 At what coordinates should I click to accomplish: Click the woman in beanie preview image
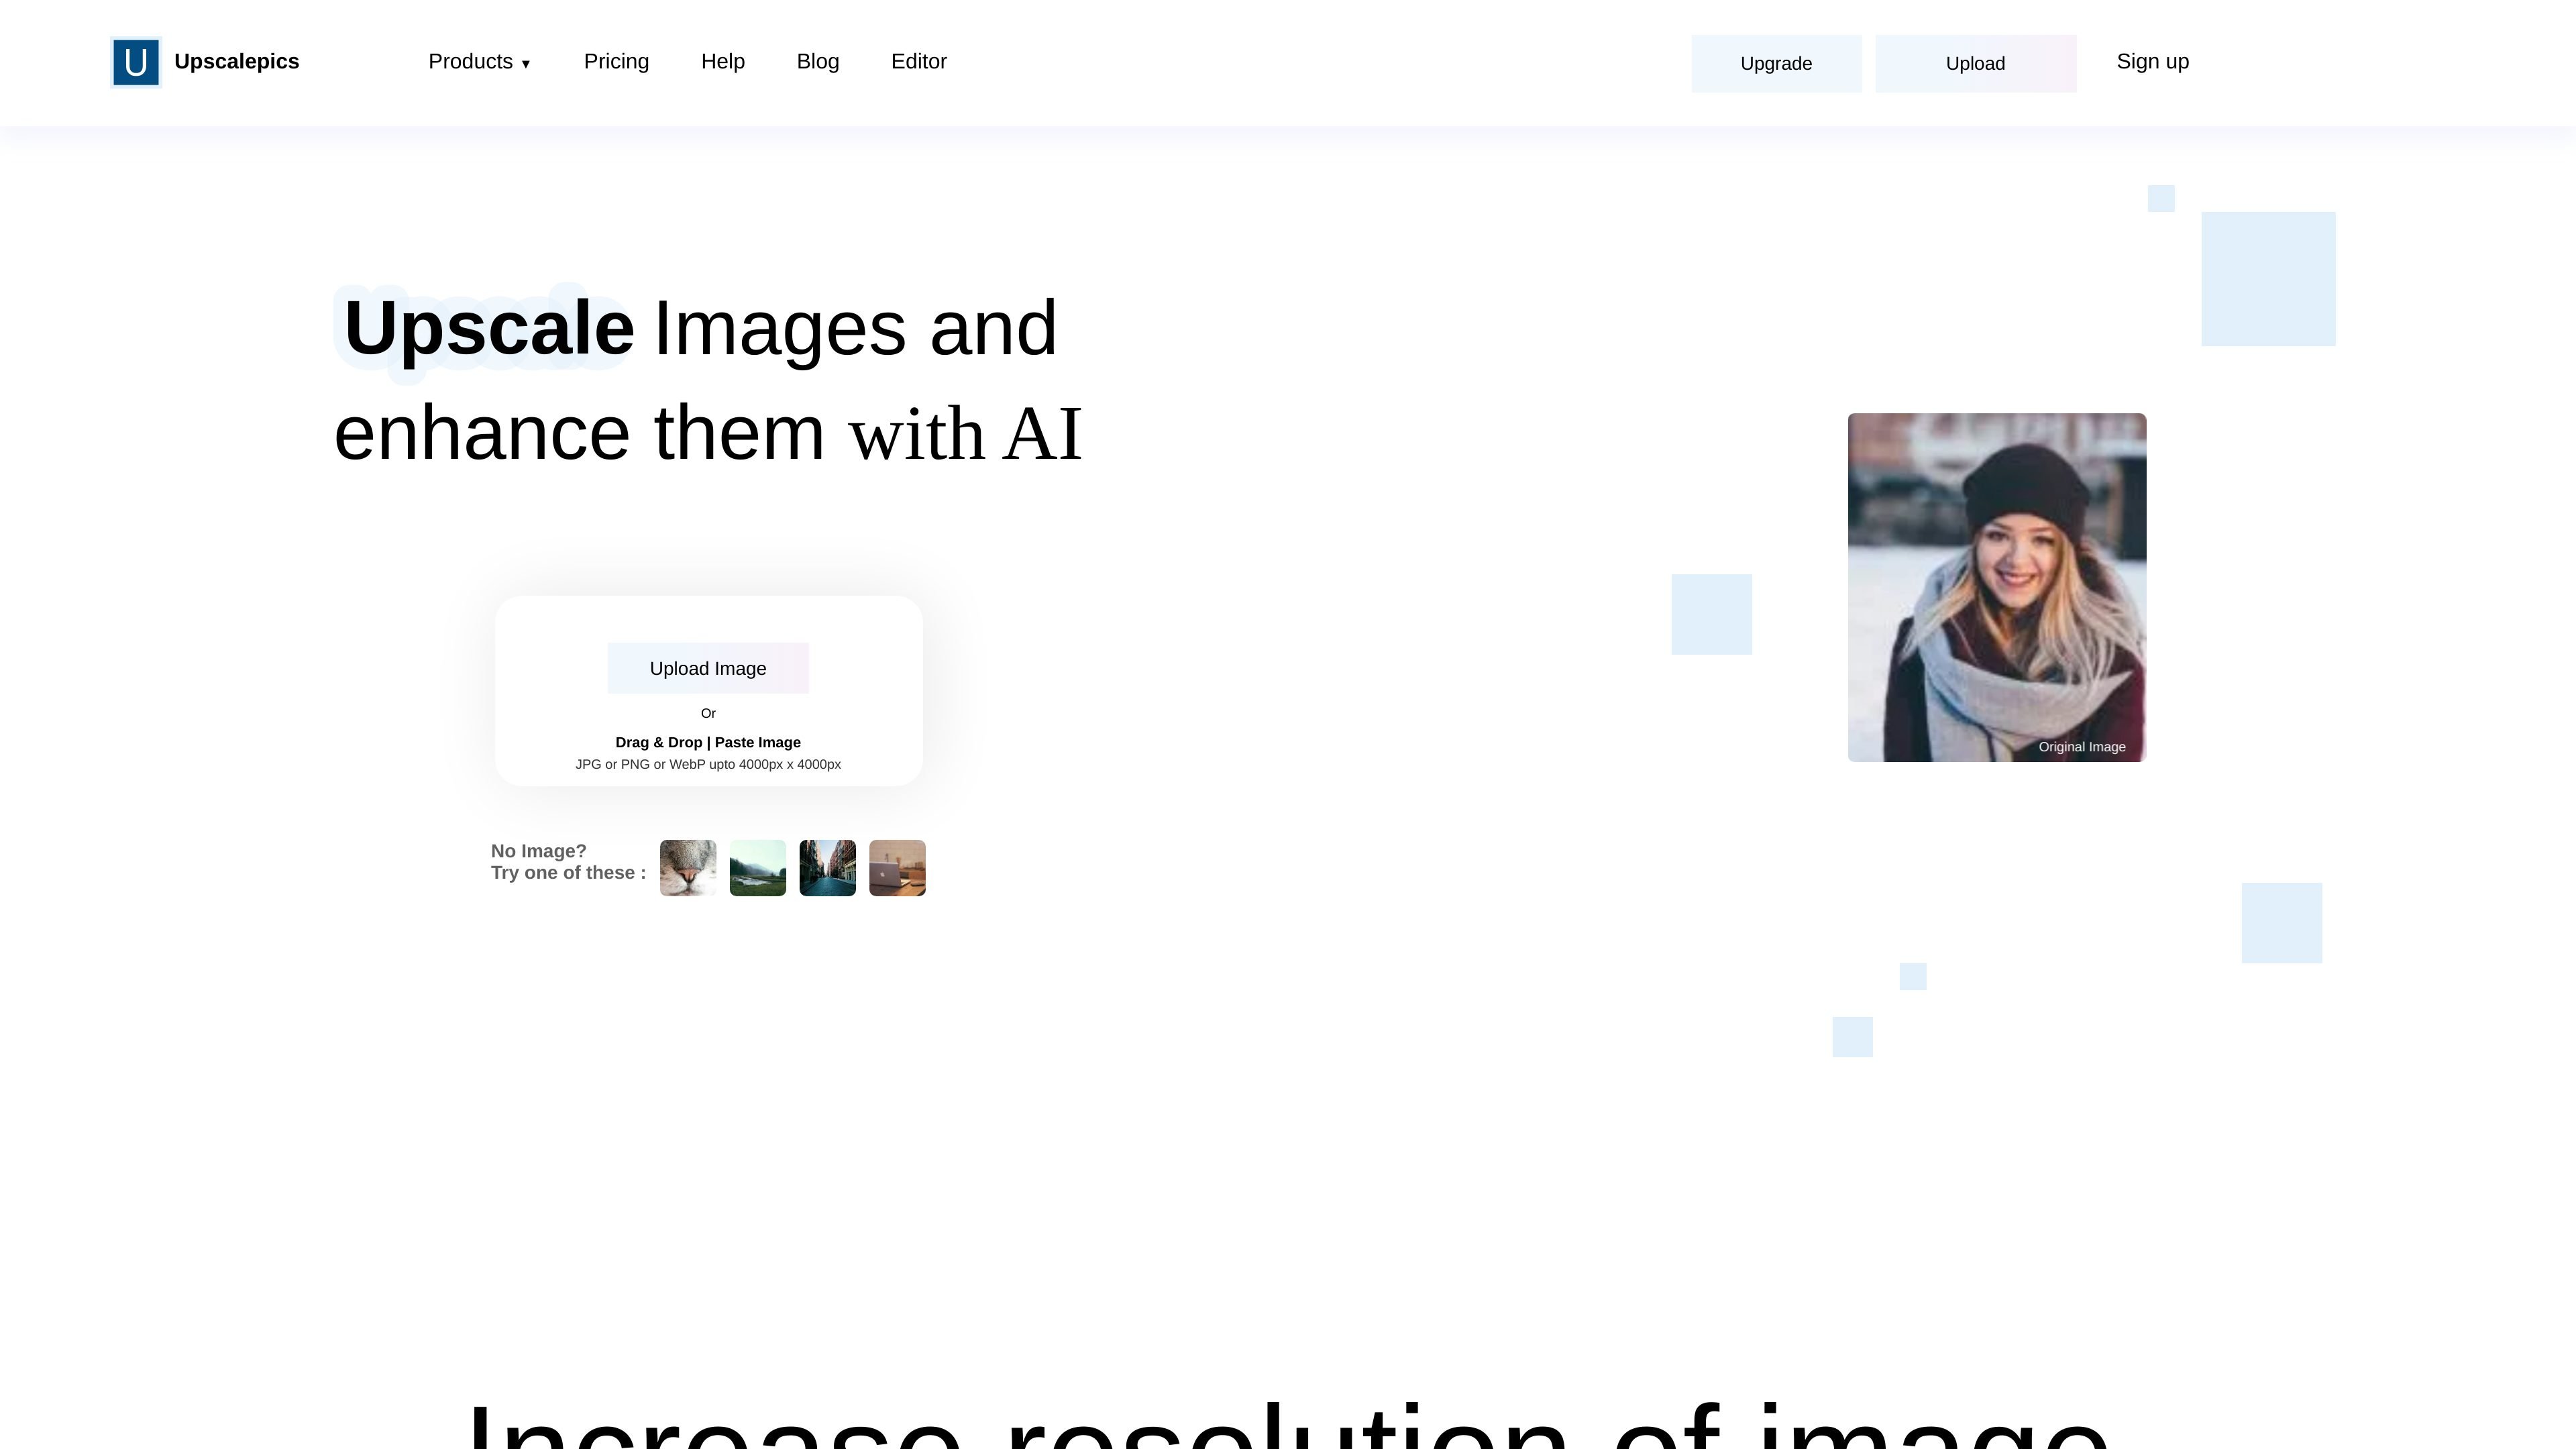tap(1997, 588)
